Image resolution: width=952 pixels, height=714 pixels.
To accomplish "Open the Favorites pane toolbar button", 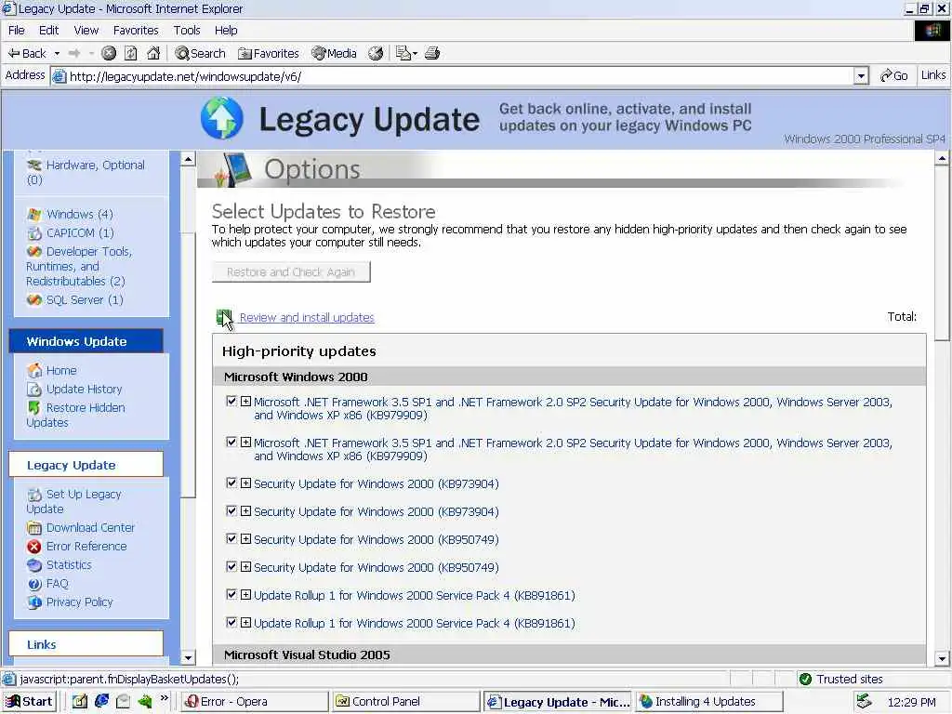I will click(x=269, y=53).
